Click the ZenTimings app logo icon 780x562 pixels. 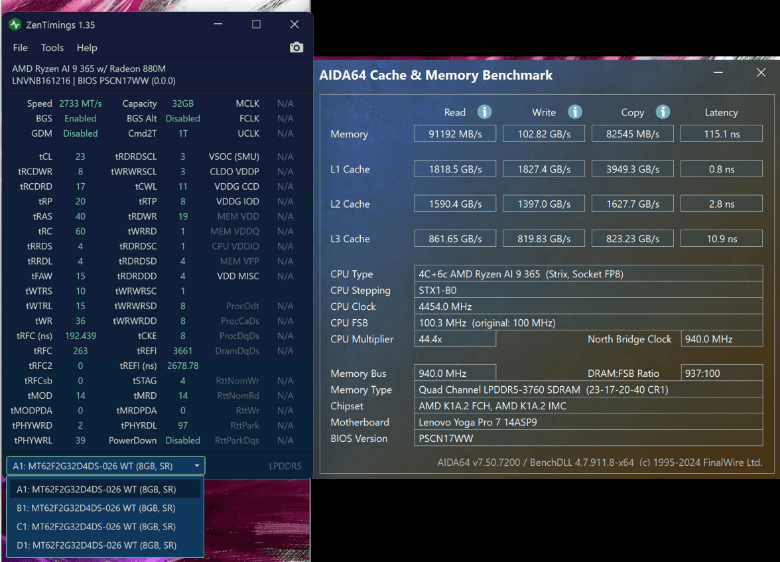[15, 25]
